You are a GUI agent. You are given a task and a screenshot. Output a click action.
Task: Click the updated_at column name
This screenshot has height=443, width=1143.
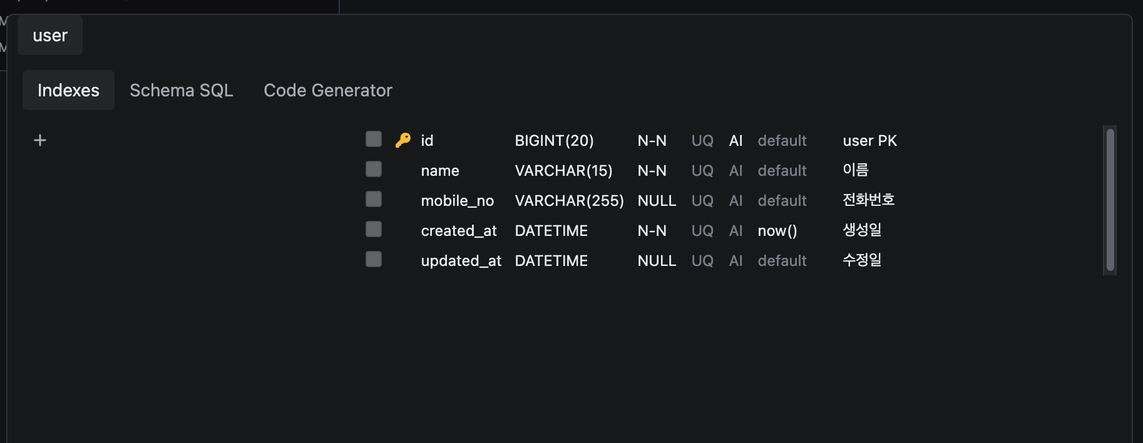pos(461,261)
